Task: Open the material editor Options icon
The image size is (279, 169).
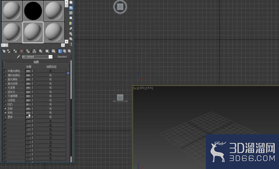Action: coord(71,34)
